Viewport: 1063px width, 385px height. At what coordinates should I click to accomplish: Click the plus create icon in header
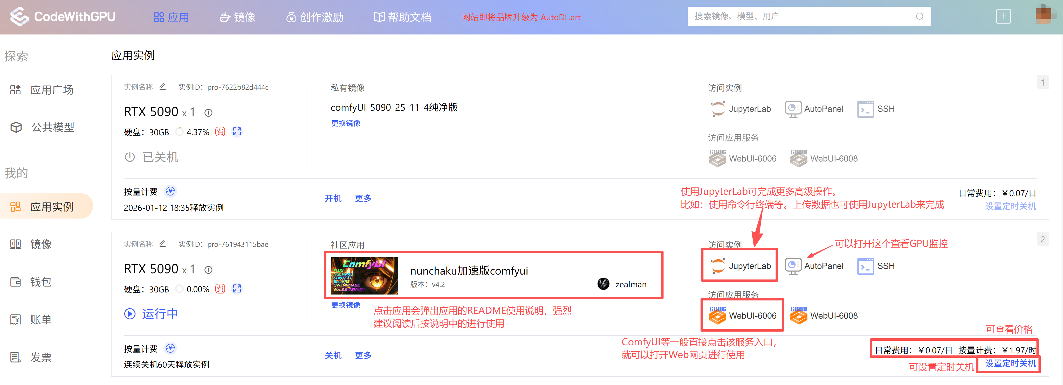click(1003, 17)
